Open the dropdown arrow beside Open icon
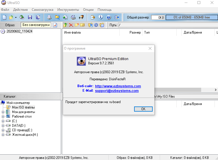Image resolution: width=218 pixels, height=160 pixels. (x=16, y=17)
